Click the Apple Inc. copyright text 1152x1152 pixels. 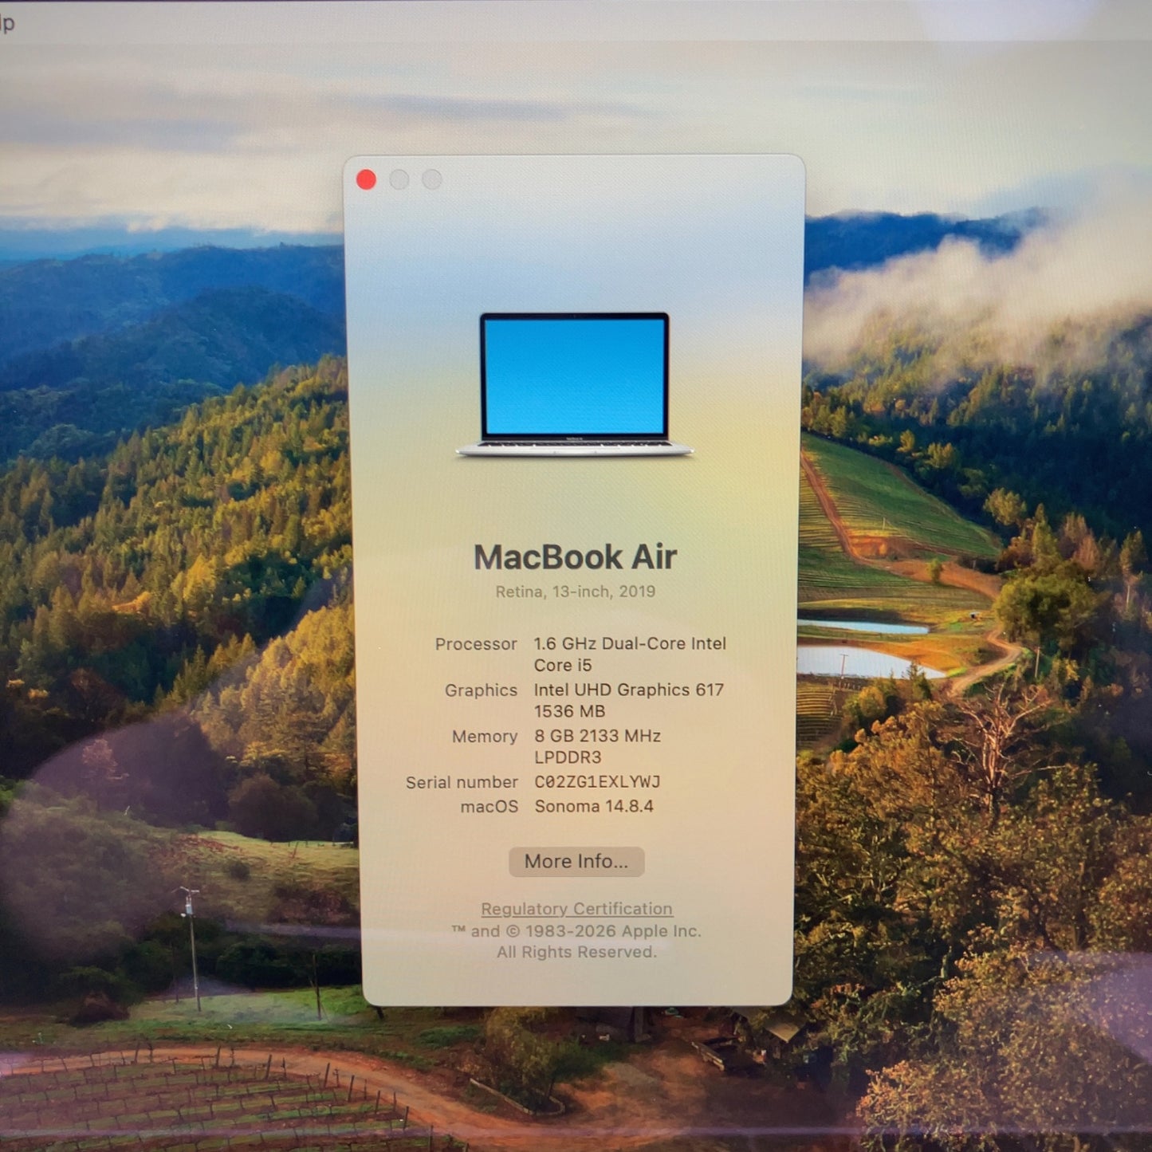pyautogui.click(x=576, y=931)
